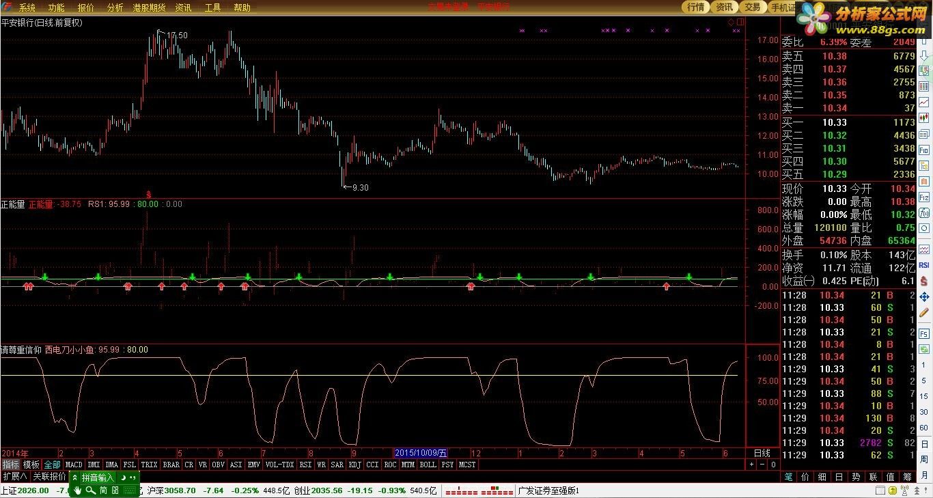
Task: Click the plus zoom button under chart
Action: coord(751,465)
